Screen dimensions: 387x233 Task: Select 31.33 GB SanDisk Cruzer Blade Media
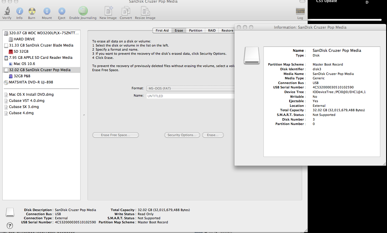(41, 45)
